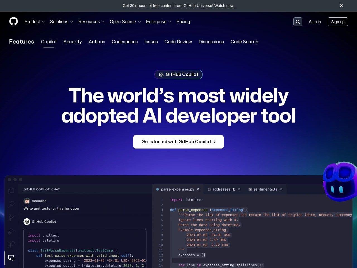Click the 'for line in expenses_string.splitlines()' line
Viewport: 357px width, 268px height.
tap(221, 265)
